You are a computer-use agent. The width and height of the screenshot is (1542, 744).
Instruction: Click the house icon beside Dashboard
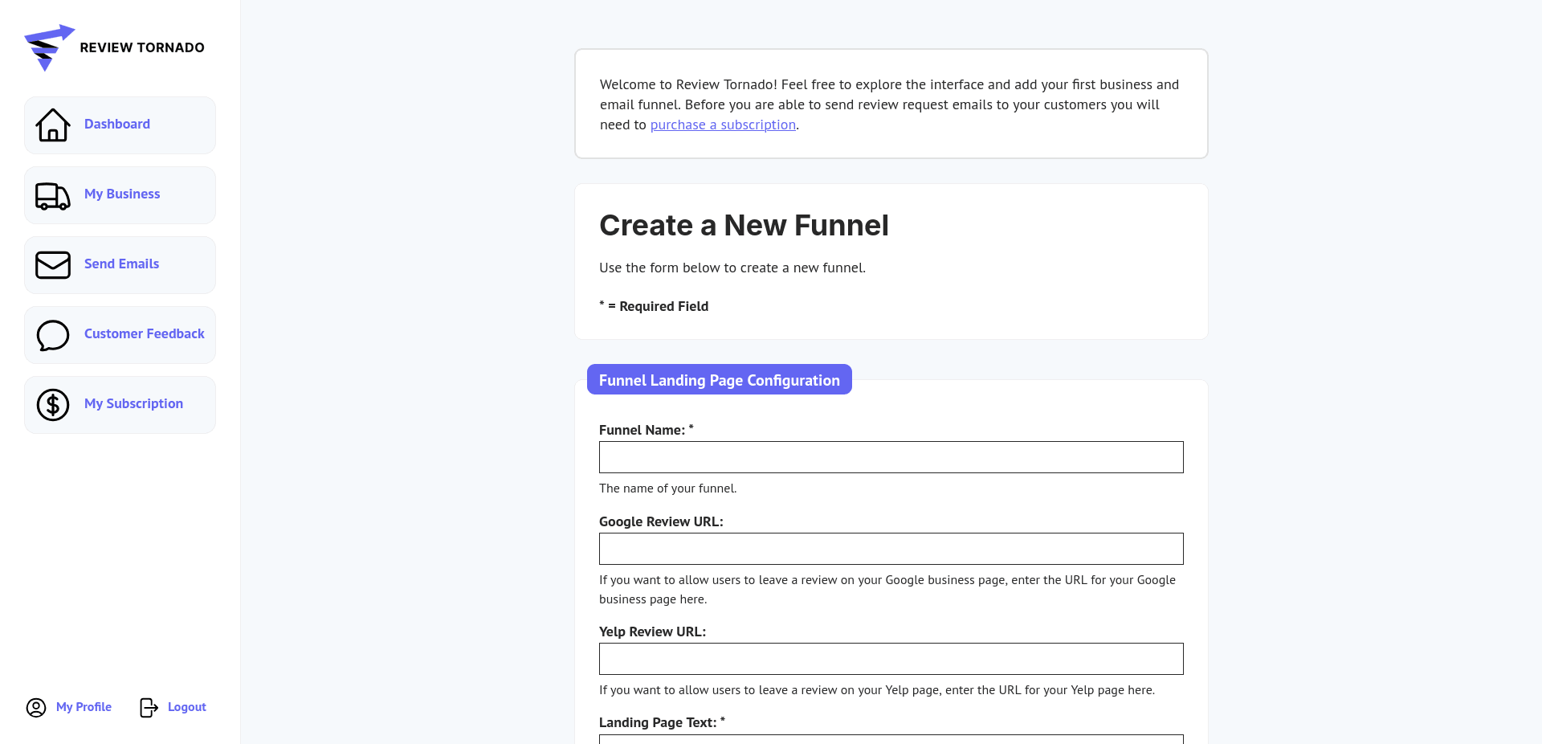click(x=53, y=125)
